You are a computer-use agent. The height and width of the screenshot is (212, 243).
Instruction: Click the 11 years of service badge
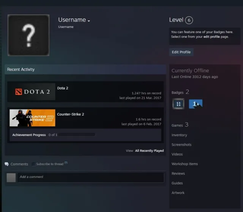(x=178, y=104)
